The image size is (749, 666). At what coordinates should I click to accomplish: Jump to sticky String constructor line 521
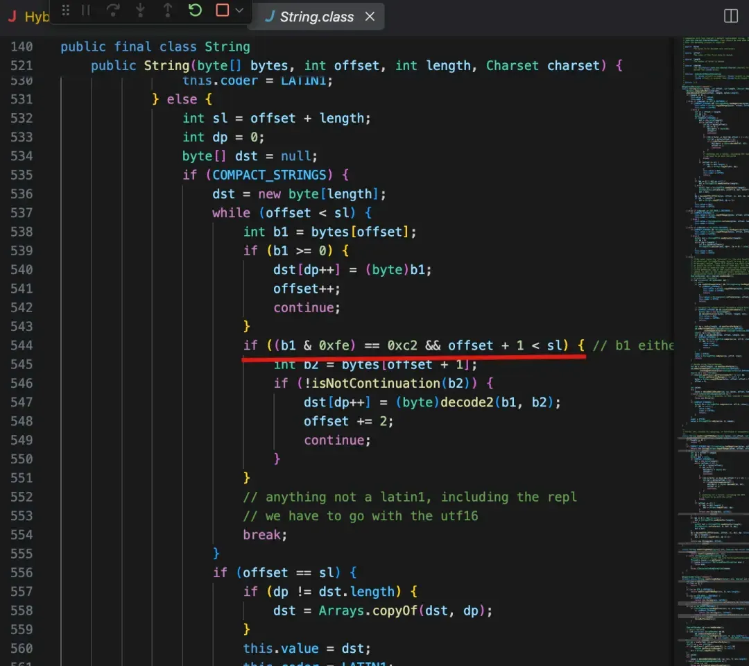click(x=357, y=65)
